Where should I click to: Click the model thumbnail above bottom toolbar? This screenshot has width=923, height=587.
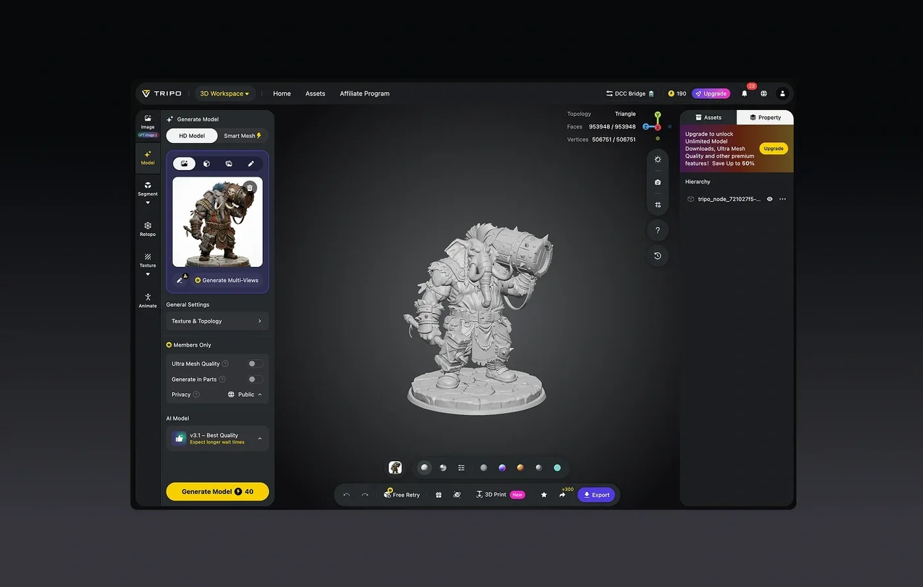(396, 468)
